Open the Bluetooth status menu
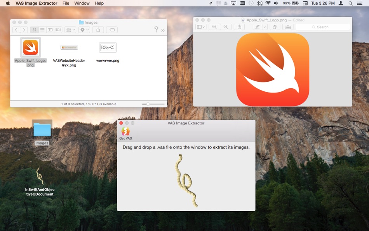Viewport: 369px width, 231px height. coord(259,3)
